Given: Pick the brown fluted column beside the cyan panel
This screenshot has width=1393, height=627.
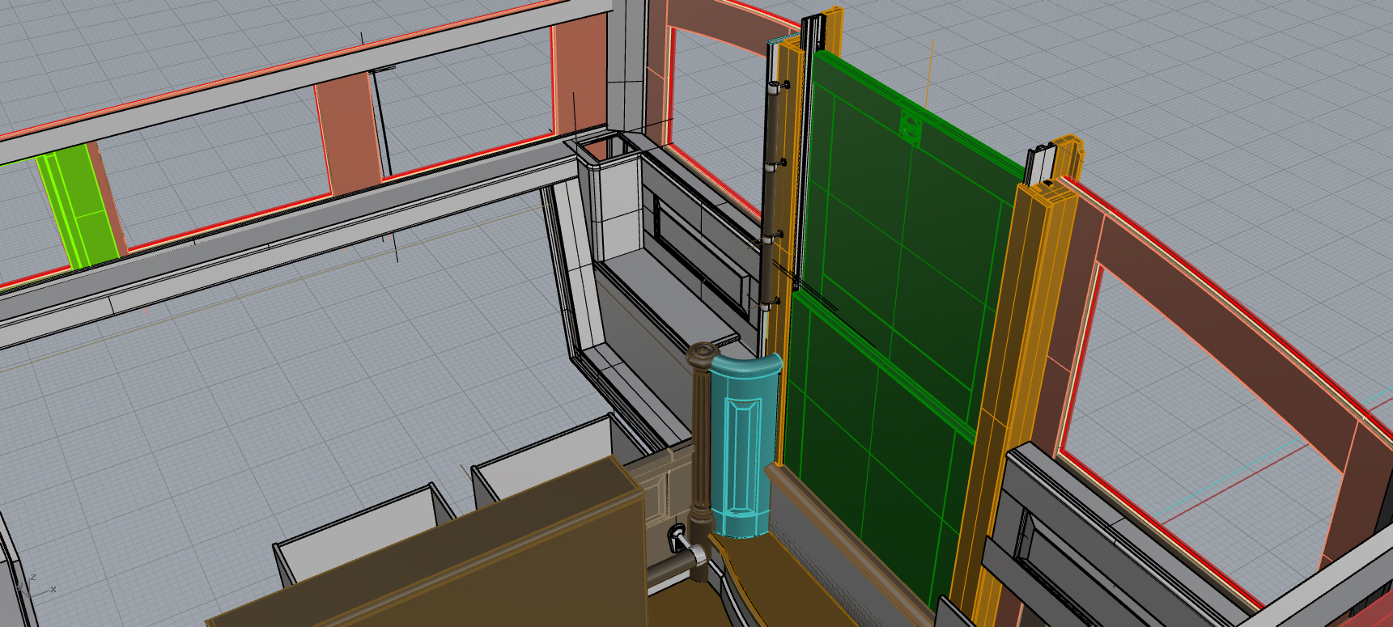Looking at the screenshot, I should tap(701, 437).
